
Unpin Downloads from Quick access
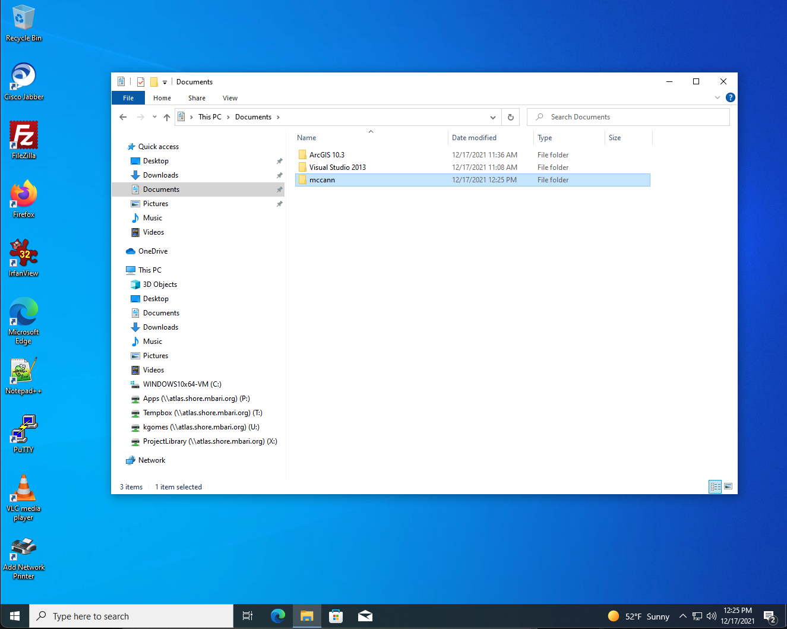point(279,175)
